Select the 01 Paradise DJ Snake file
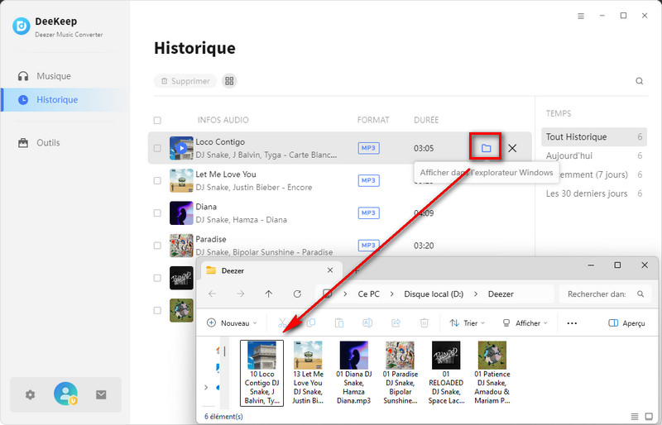 400,373
